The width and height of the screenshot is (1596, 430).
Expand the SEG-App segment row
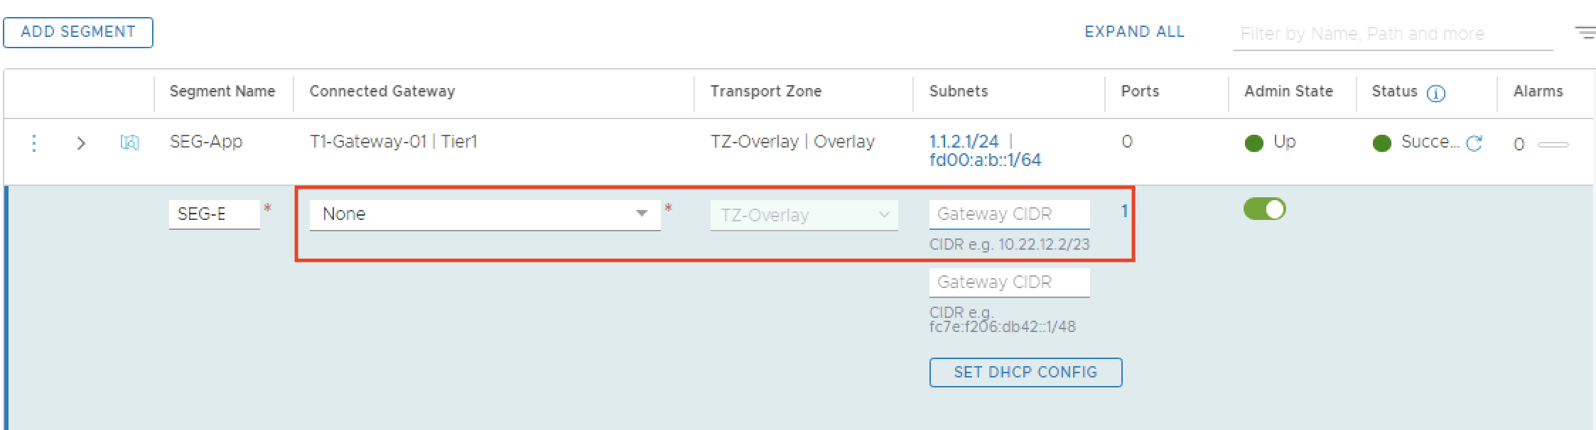click(x=81, y=143)
